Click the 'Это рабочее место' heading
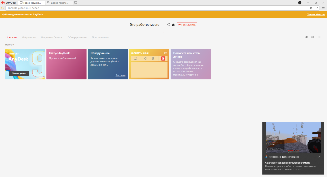The width and height of the screenshot is (327, 177). [x=145, y=25]
